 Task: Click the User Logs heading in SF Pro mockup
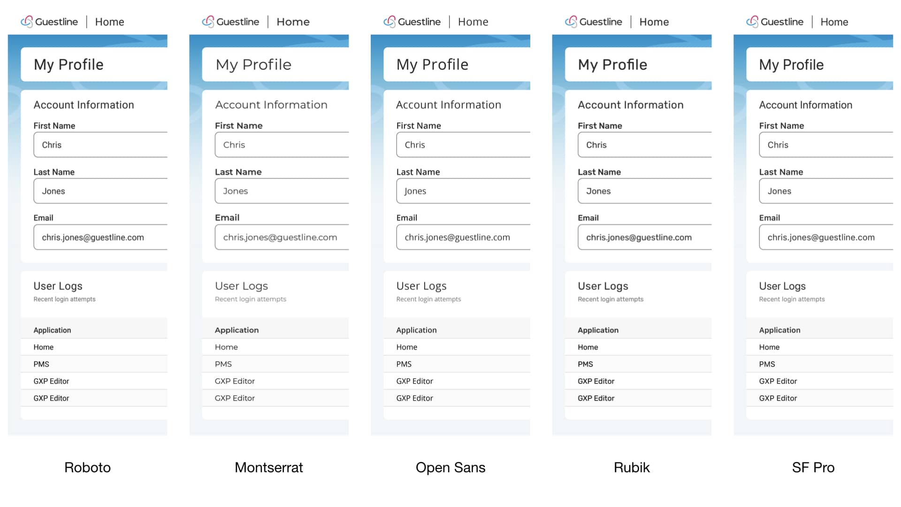782,286
